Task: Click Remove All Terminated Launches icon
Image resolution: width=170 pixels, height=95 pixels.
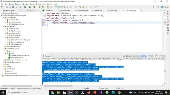Action: 130,56
